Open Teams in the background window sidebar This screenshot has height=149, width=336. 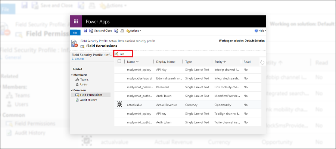point(22,95)
